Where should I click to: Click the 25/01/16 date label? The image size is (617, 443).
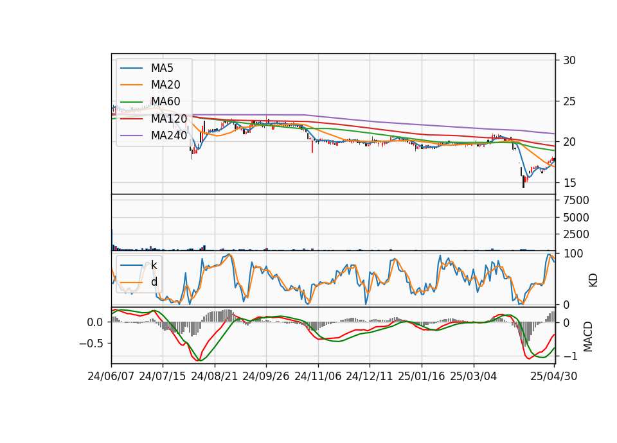422,376
